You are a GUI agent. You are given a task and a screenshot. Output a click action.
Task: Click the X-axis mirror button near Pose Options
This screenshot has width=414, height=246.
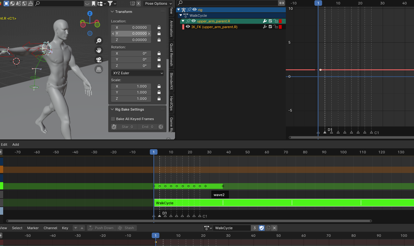[x=138, y=3]
